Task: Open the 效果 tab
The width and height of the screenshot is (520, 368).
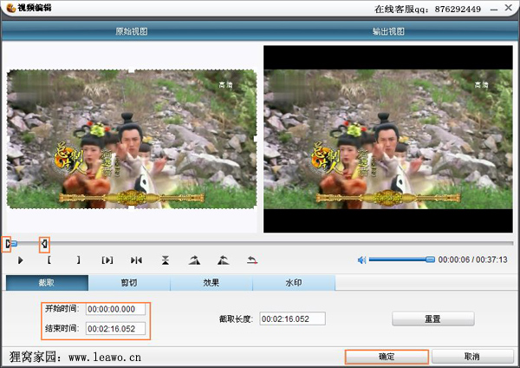Action: (x=211, y=283)
